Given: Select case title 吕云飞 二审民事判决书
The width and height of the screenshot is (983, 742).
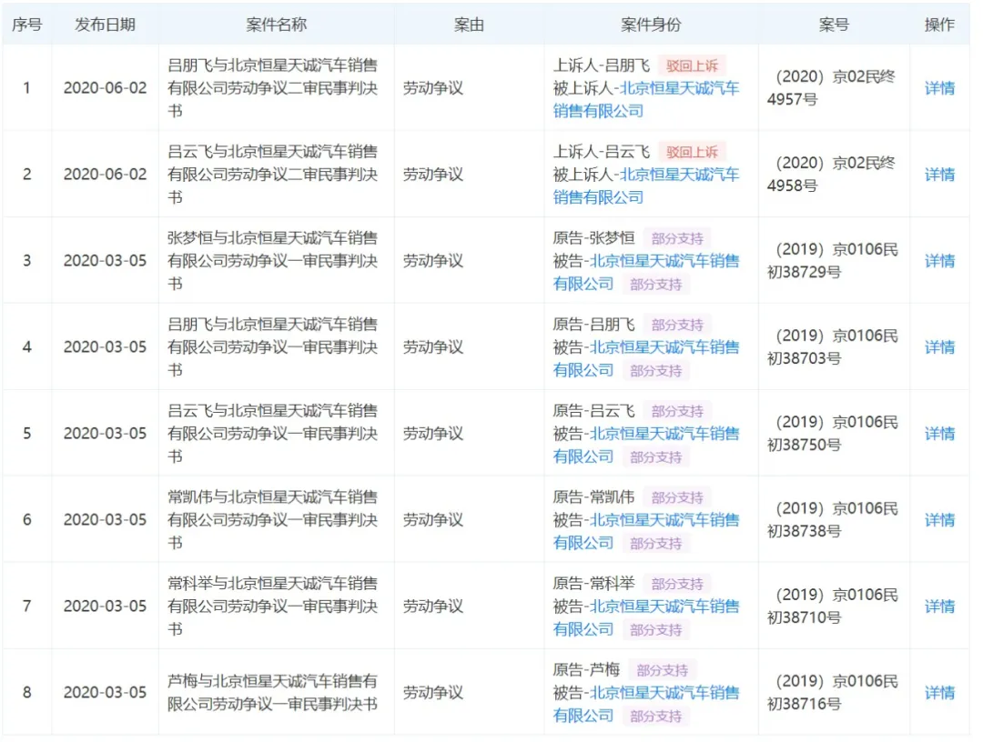Looking at the screenshot, I should [x=273, y=175].
